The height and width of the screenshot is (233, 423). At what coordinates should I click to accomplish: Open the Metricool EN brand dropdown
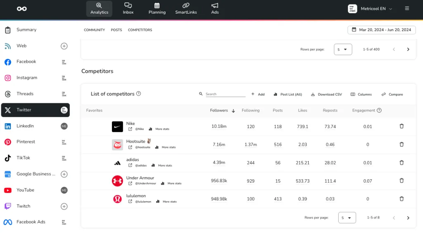[370, 9]
